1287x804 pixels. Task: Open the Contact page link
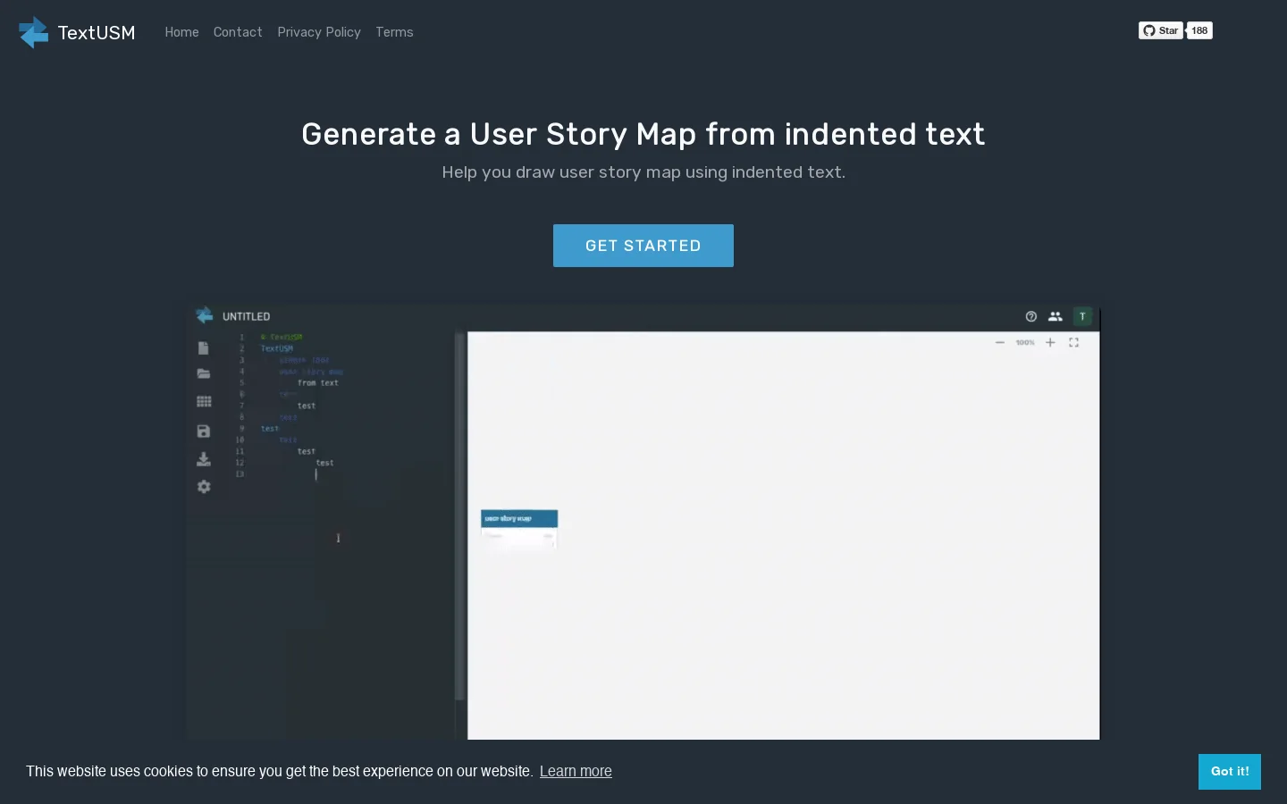(238, 32)
